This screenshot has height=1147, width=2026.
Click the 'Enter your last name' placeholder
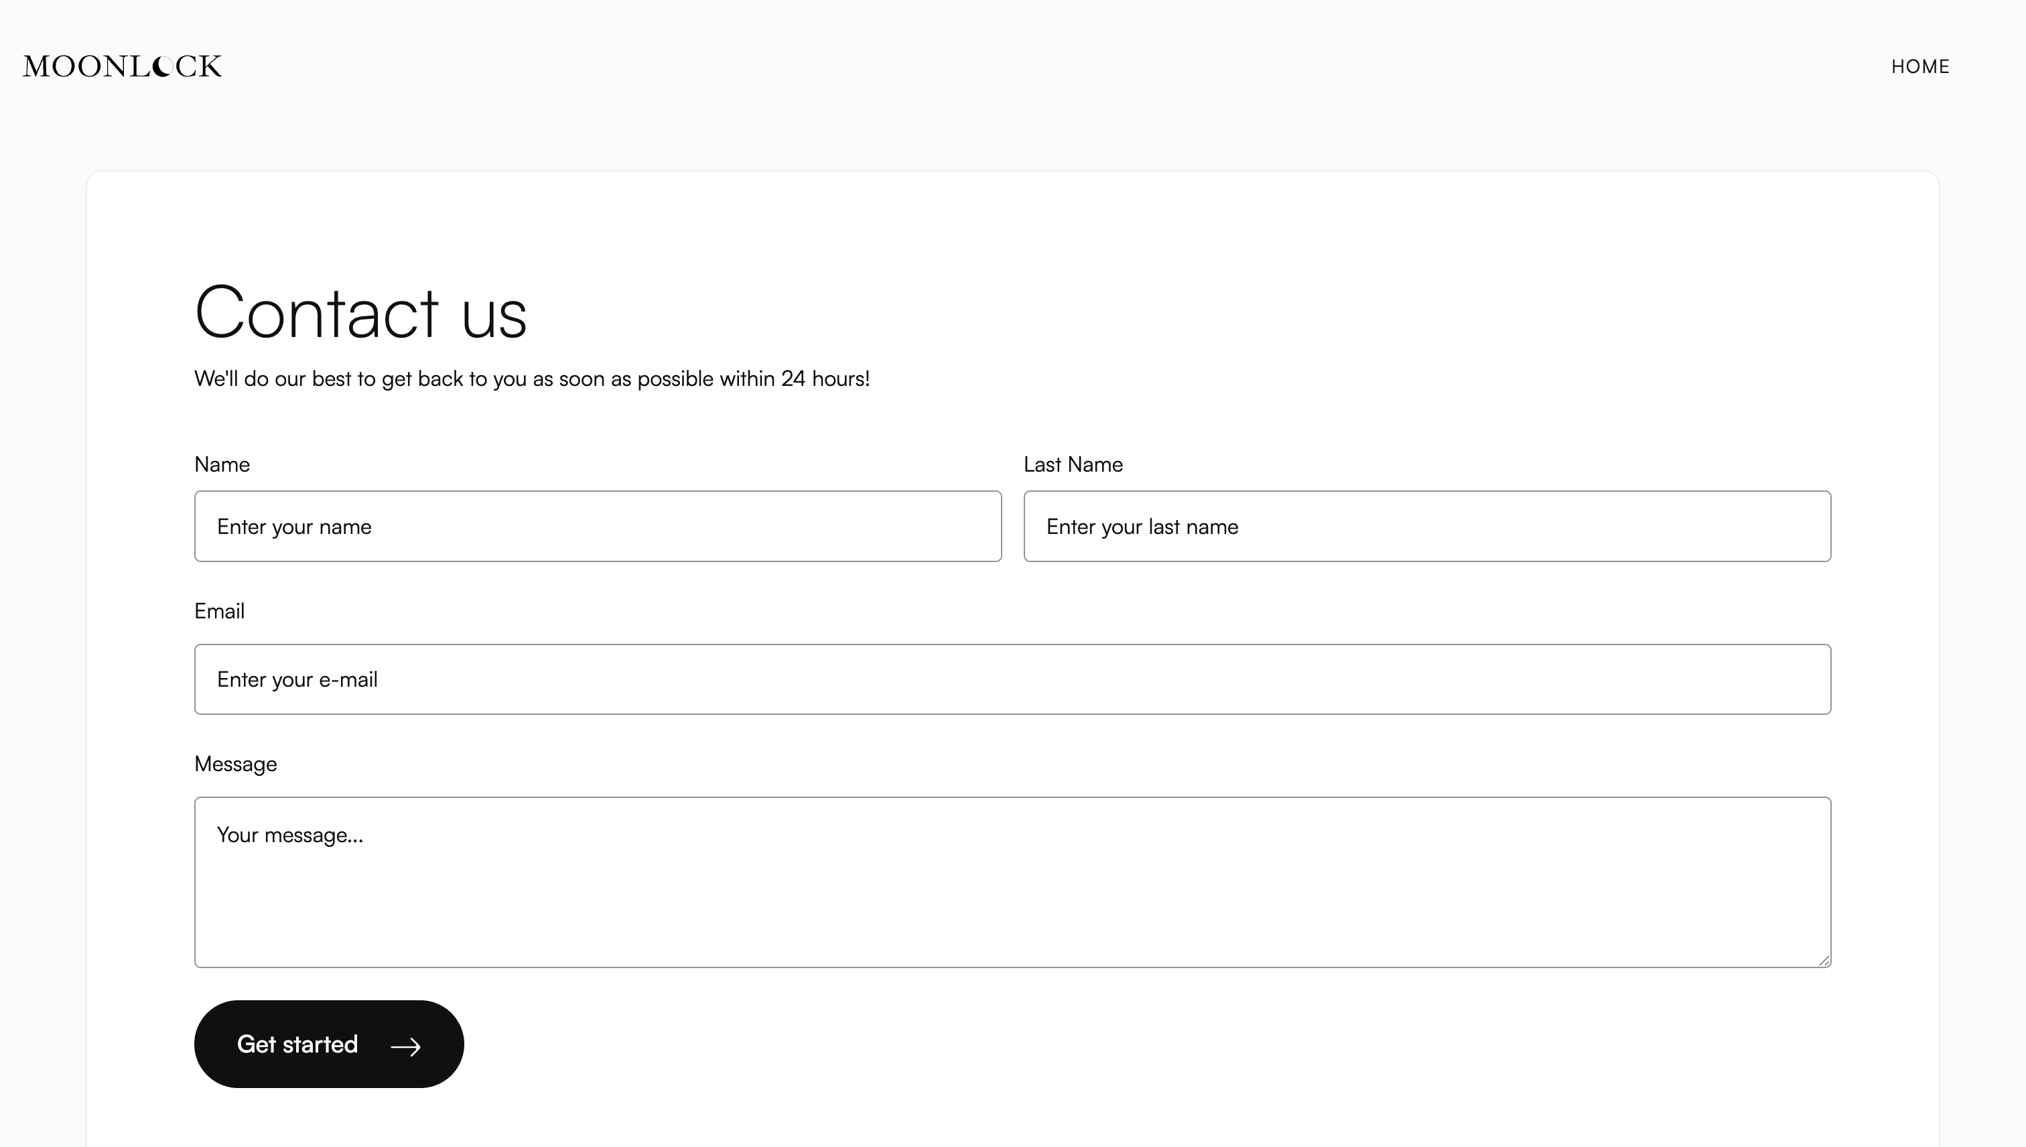coord(1142,527)
